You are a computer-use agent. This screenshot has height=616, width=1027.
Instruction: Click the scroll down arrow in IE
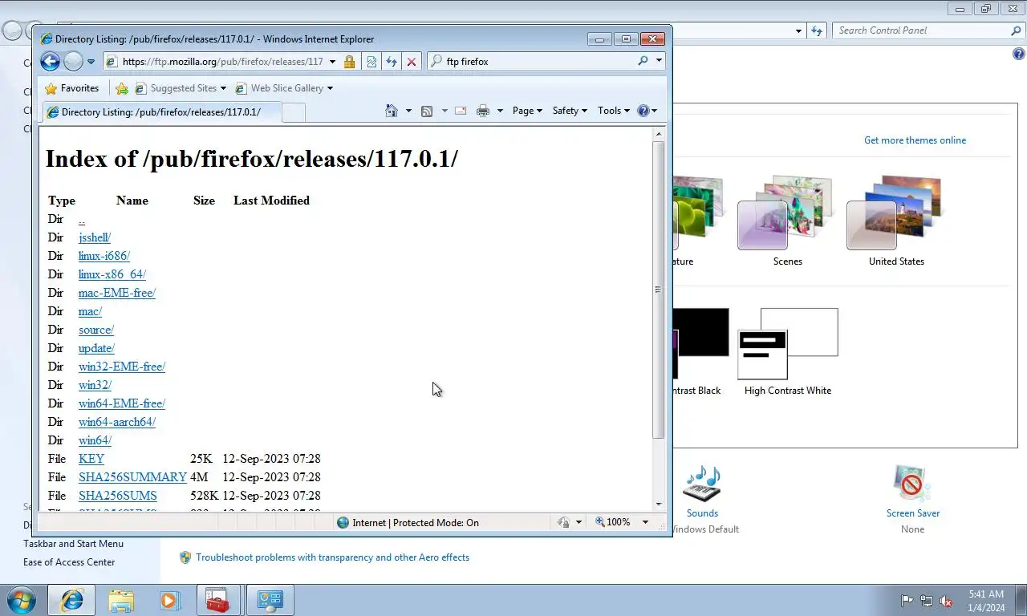659,505
